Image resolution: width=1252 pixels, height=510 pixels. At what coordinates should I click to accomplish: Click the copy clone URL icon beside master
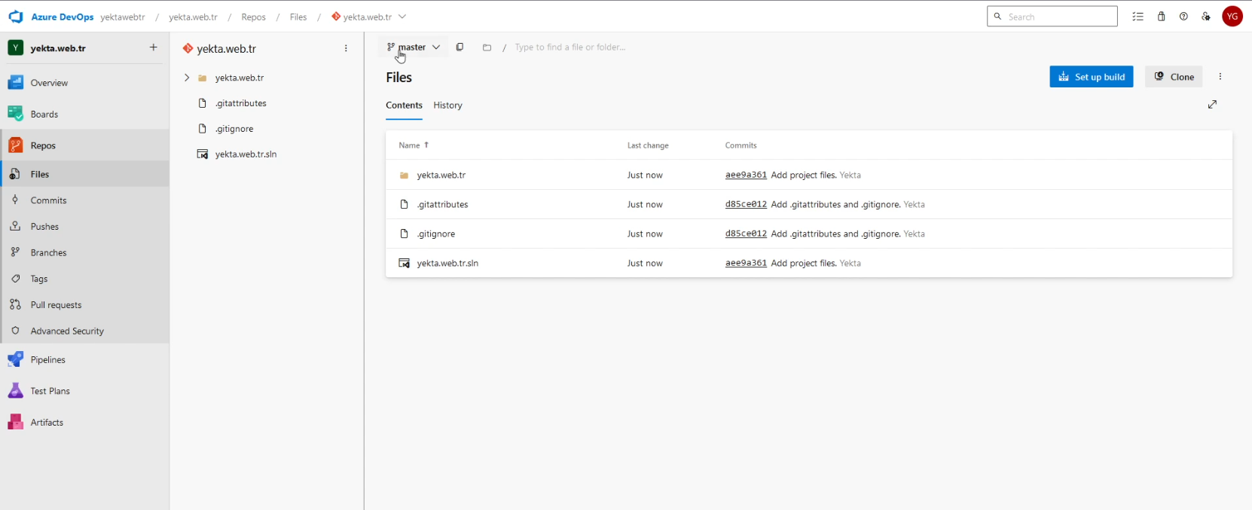460,47
